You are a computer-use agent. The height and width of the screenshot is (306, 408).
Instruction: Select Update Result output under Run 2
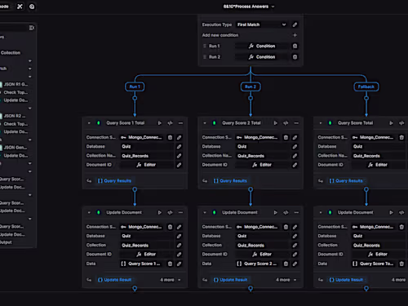[230, 280]
